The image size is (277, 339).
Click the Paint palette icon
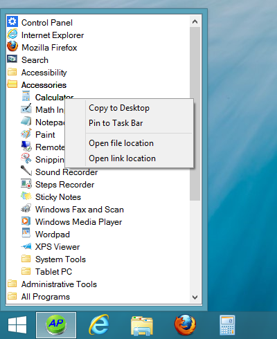pyautogui.click(x=26, y=134)
